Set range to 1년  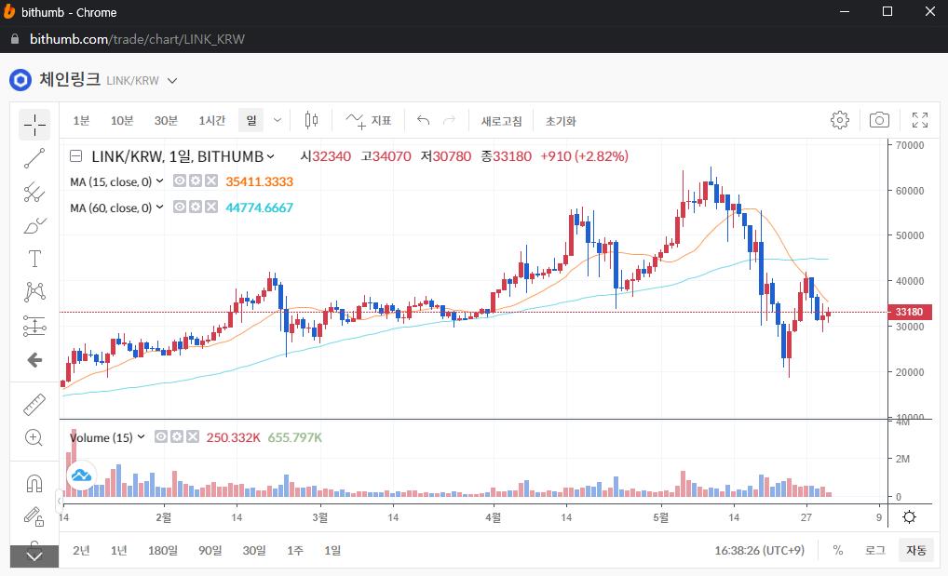click(x=118, y=551)
